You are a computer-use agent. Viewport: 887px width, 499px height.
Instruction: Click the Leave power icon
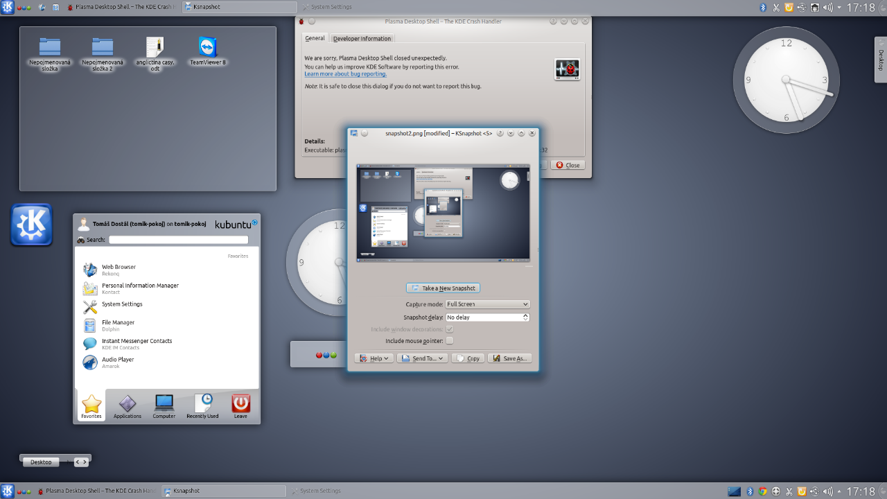(240, 404)
